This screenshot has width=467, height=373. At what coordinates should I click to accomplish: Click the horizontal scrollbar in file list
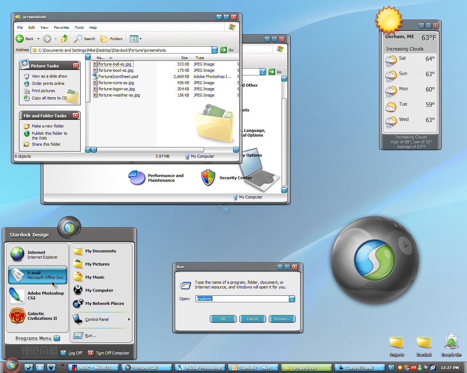[150, 150]
